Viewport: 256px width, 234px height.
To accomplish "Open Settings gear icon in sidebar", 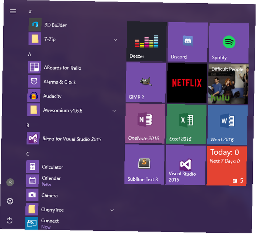I will click(x=10, y=201).
